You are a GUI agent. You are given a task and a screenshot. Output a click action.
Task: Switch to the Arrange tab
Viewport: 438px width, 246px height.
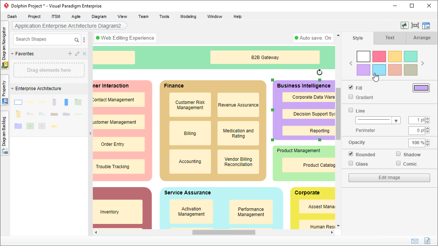click(422, 38)
